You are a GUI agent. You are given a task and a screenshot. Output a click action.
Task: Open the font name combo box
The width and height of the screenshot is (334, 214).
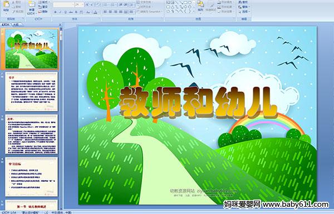click(63, 4)
